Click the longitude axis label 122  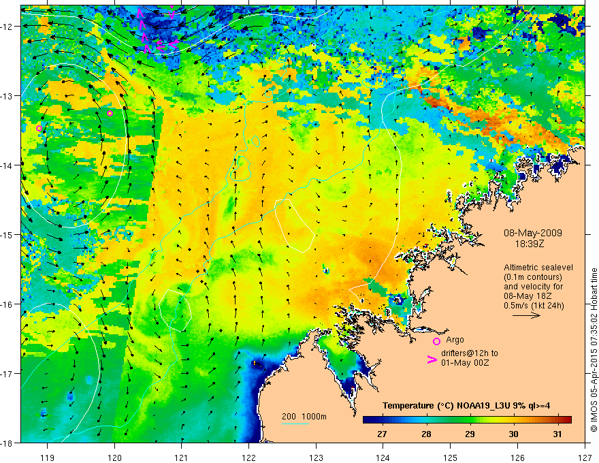coord(248,458)
